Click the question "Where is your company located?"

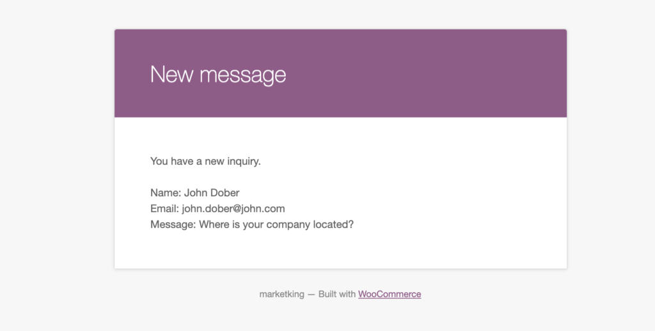click(x=276, y=224)
